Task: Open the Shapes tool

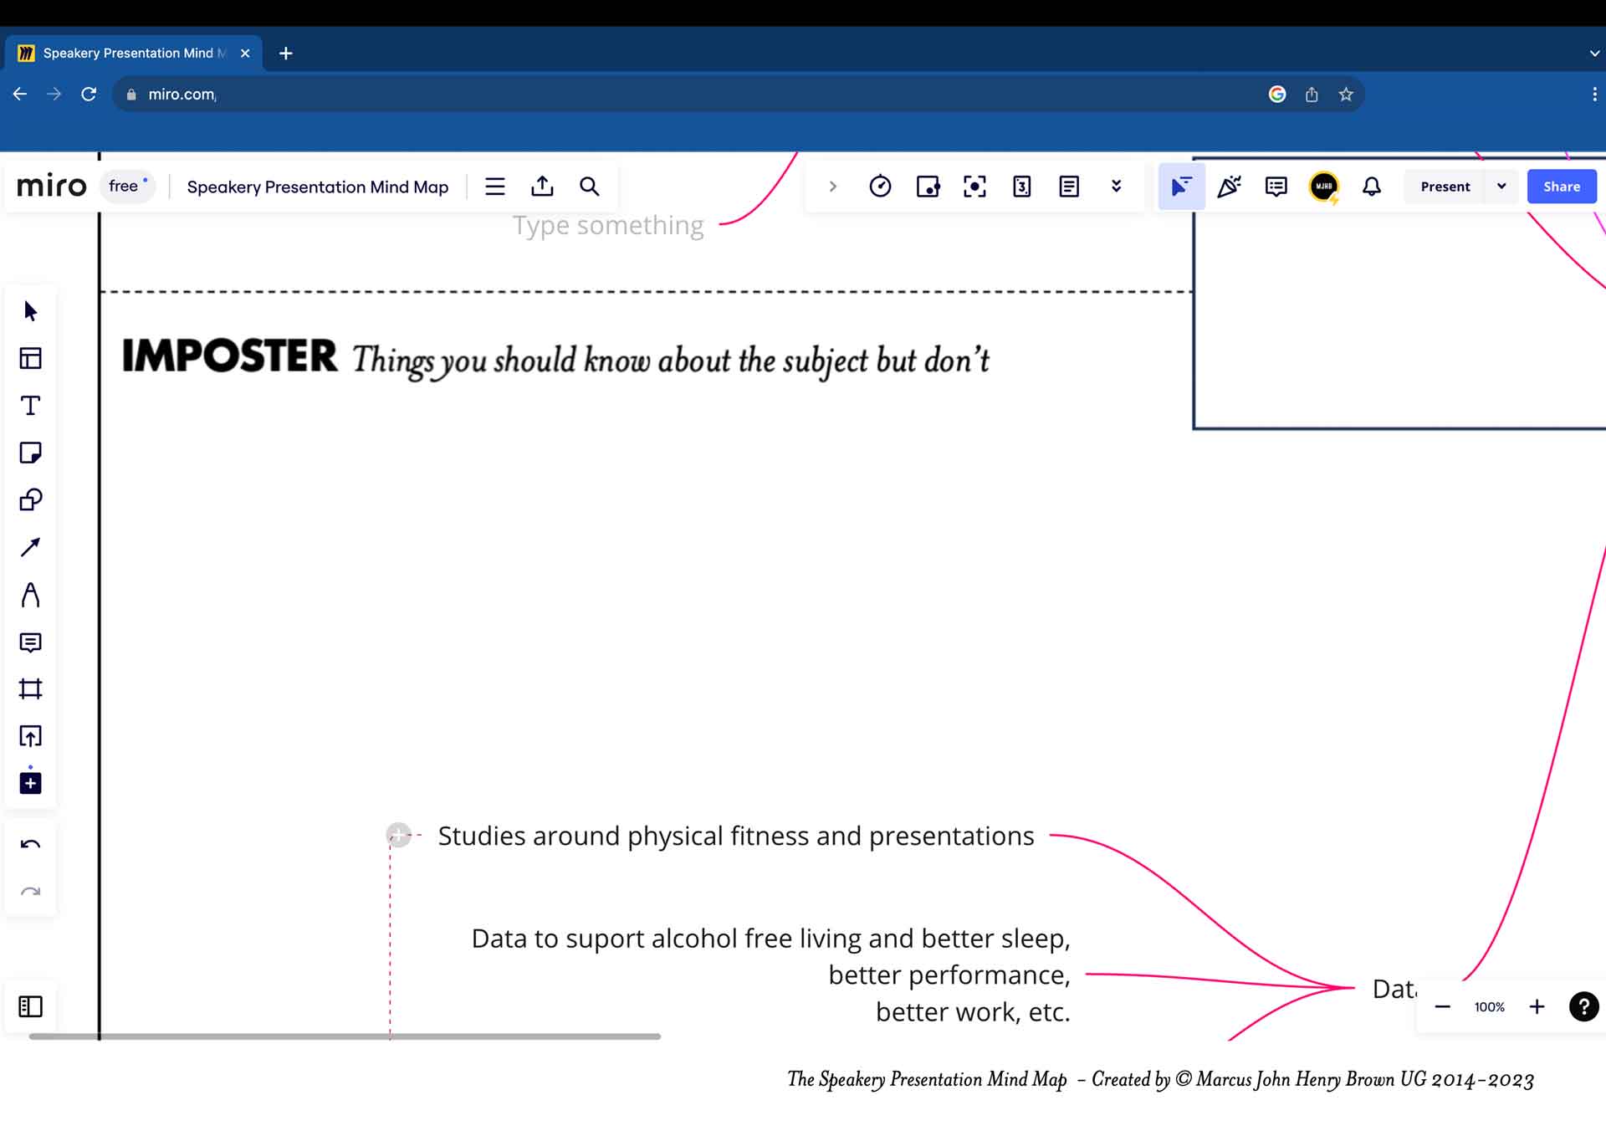Action: (30, 499)
